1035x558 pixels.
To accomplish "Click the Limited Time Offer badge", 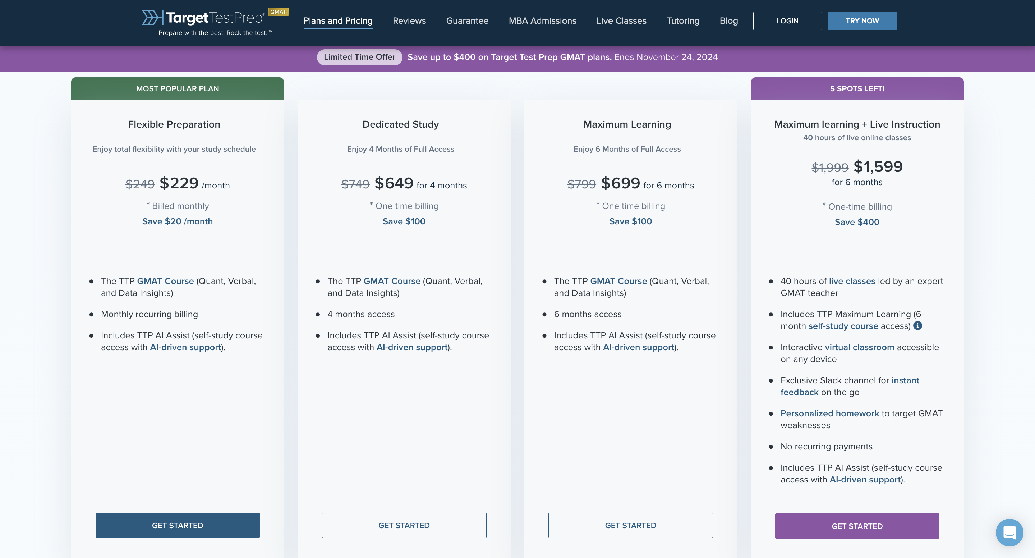I will [359, 57].
